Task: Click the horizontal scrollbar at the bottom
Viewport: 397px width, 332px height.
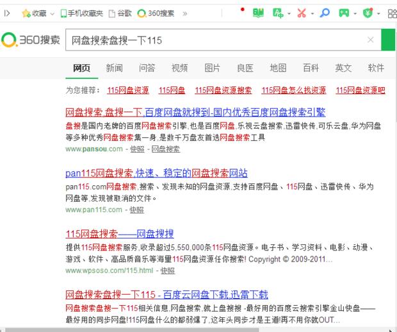Action: [132, 329]
